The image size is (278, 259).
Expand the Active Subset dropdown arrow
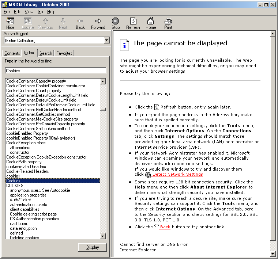[106, 40]
